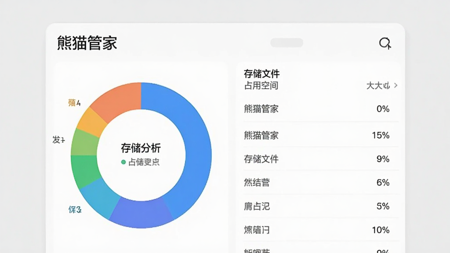Image resolution: width=450 pixels, height=253 pixels.
Task: Click the yellow donut segment
Action: pos(92,122)
